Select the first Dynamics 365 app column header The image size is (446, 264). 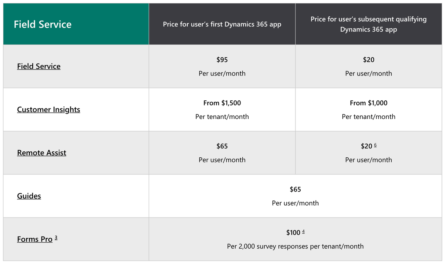[x=222, y=24]
